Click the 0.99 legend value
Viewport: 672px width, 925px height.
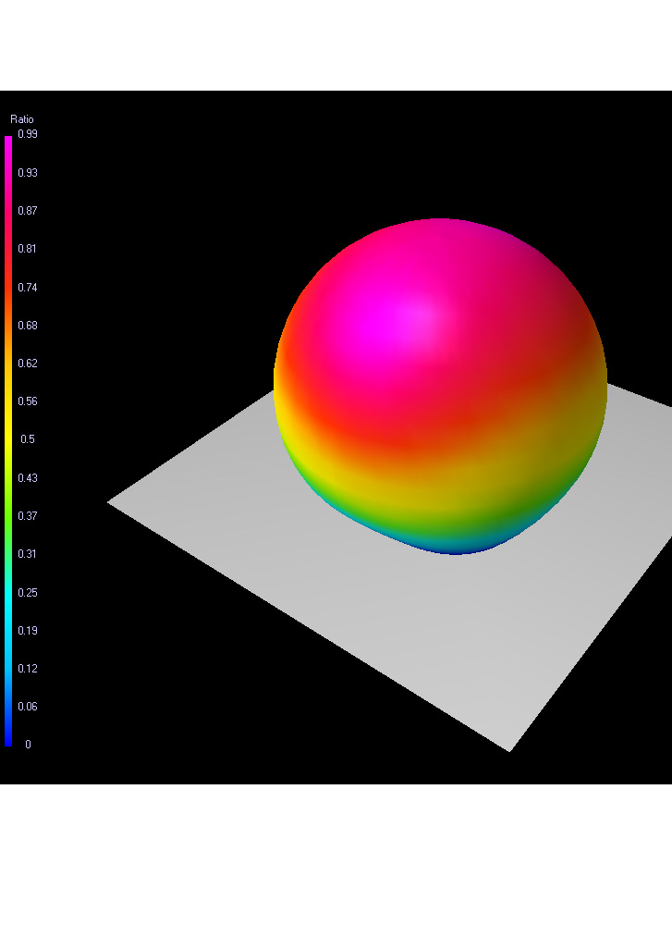point(27,134)
